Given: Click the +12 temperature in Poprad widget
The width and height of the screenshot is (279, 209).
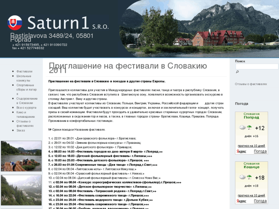Looking at the screenshot, I should [x=260, y=128].
